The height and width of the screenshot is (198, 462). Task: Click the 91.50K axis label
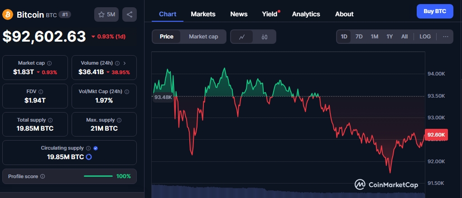[436, 183]
